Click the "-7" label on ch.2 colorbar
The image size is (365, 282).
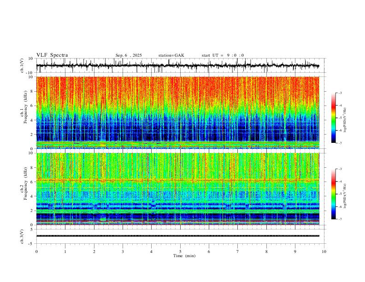click(340, 219)
